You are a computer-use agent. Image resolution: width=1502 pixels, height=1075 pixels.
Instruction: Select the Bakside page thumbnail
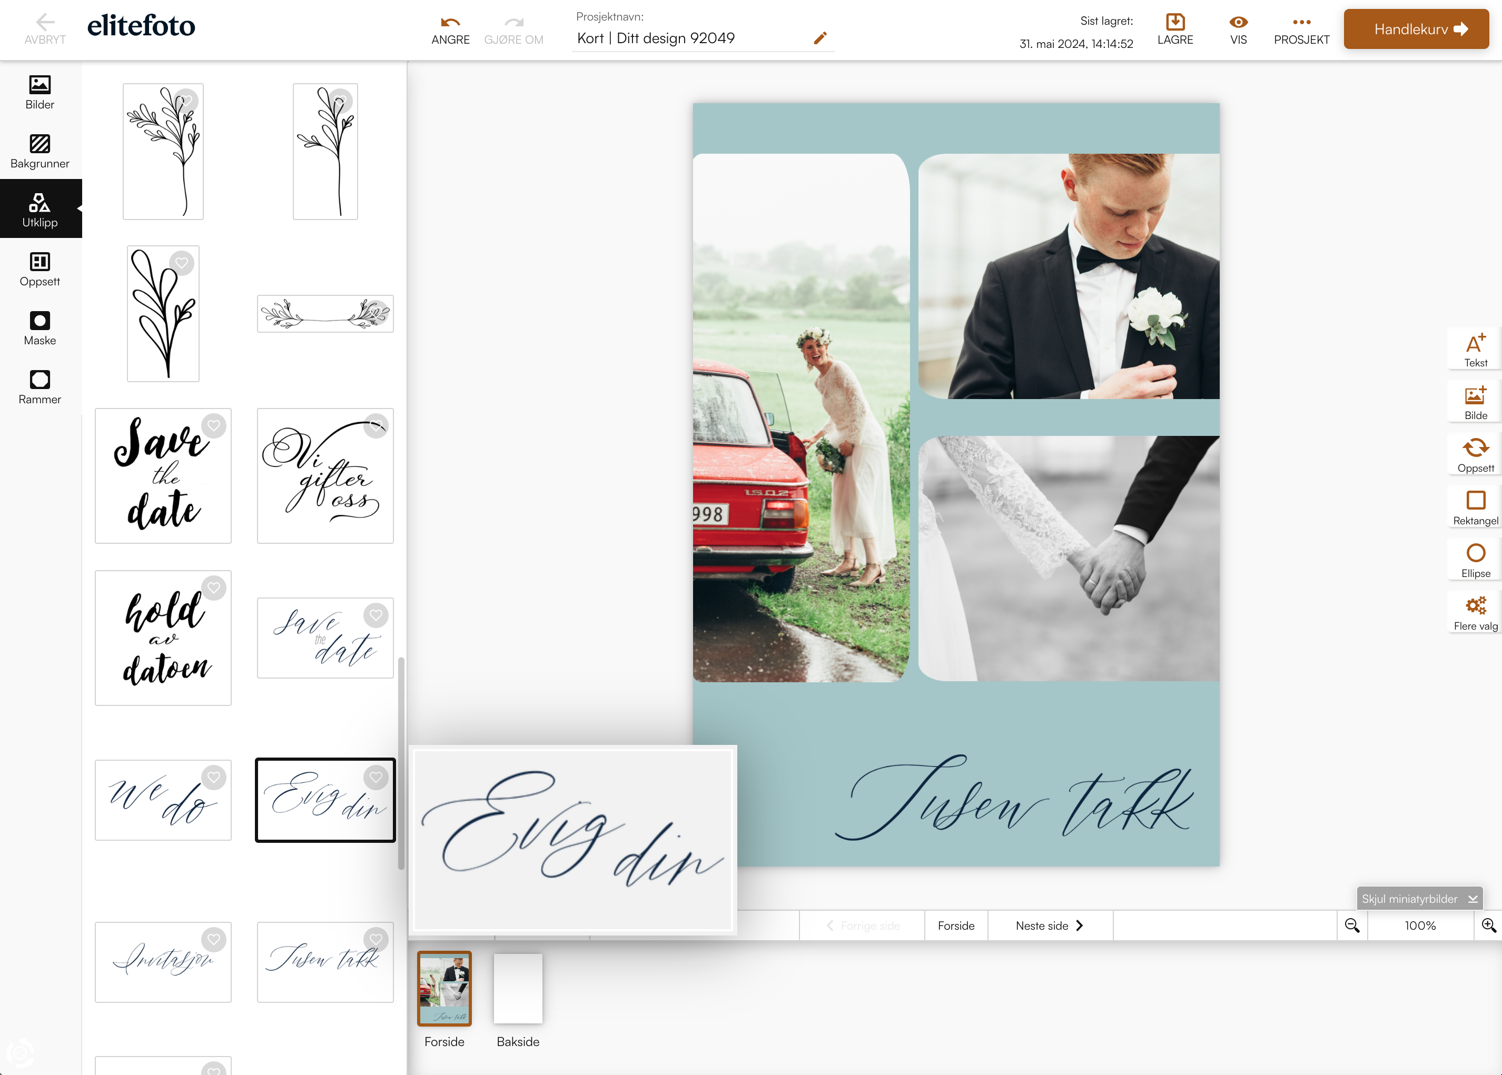click(518, 988)
